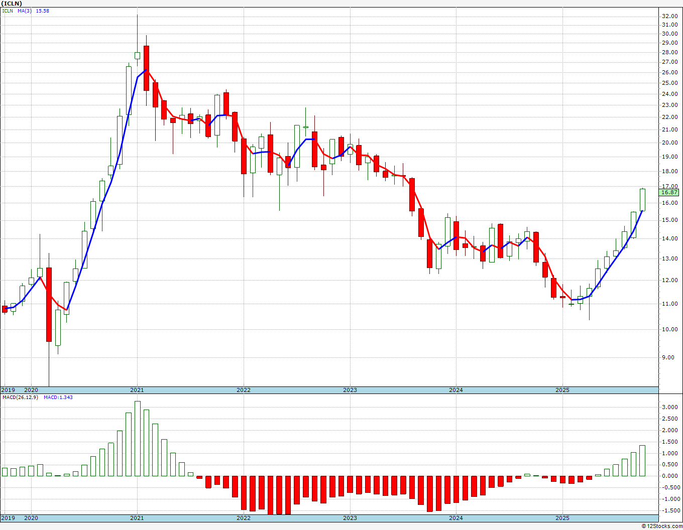Click the 18.00 price axis label
Screen dimensions: 683x530
[669, 171]
